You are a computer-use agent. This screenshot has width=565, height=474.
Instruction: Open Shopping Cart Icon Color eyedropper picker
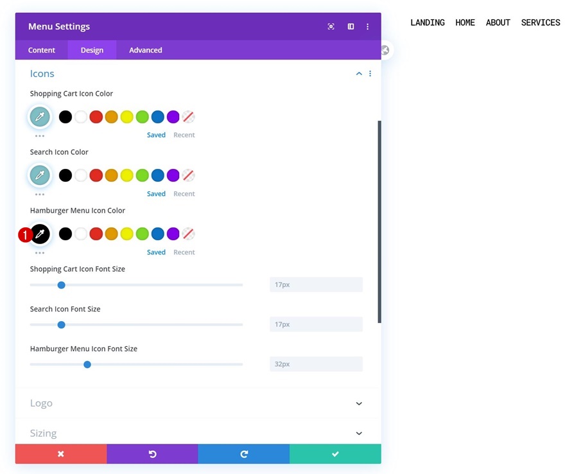[40, 116]
